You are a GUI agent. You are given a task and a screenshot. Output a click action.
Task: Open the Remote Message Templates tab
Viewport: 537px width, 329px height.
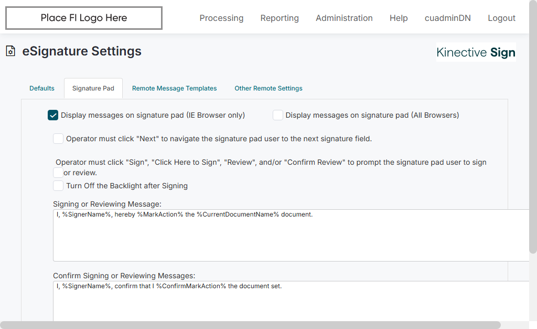pos(174,88)
